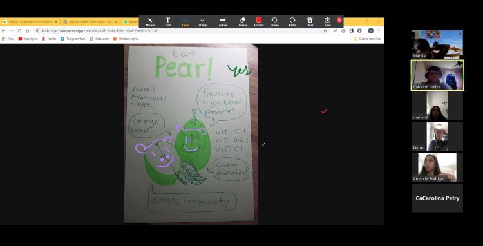Open the Apps bookmark shortcut
Screen dimensions: 483x246
8,39
